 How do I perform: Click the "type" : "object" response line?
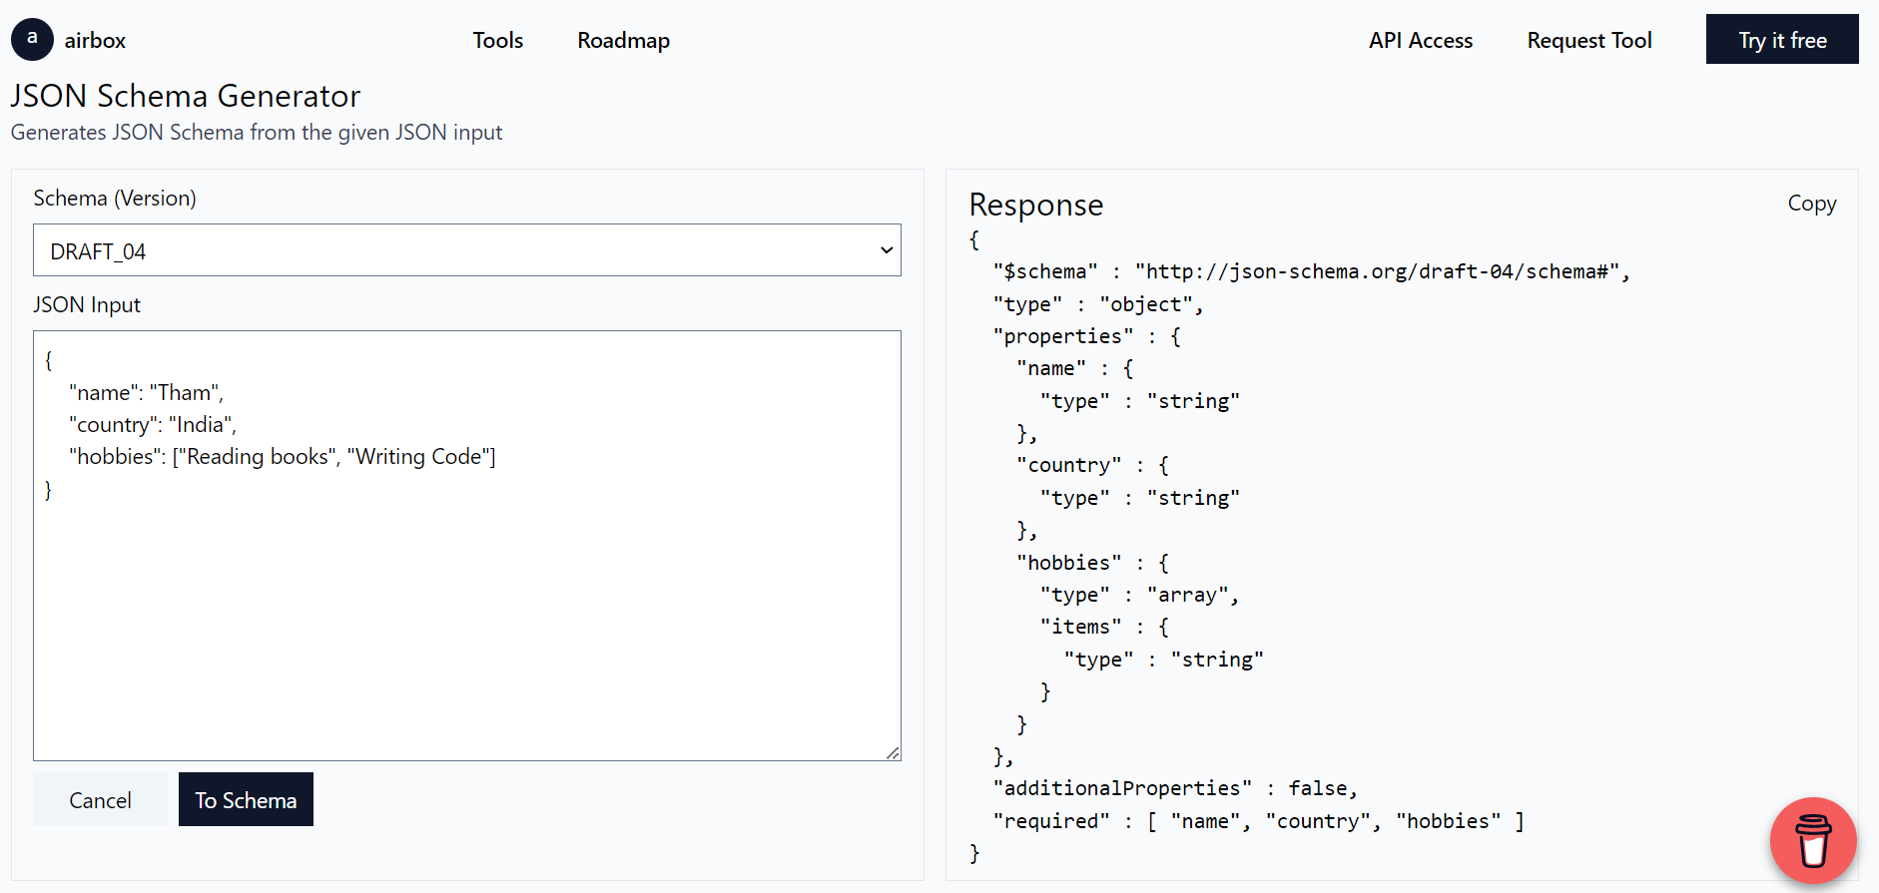click(1098, 304)
